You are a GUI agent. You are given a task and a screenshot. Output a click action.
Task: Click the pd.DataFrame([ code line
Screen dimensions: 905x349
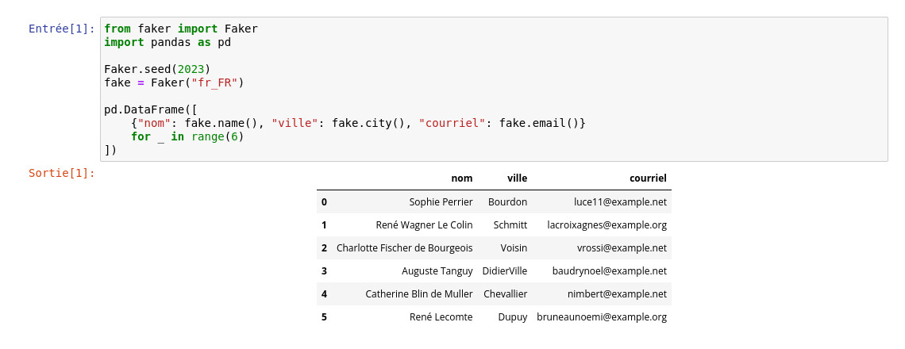[x=151, y=109]
